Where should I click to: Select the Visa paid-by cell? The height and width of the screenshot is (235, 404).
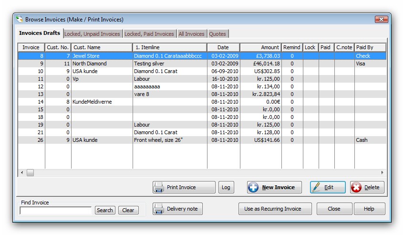pyautogui.click(x=370, y=64)
